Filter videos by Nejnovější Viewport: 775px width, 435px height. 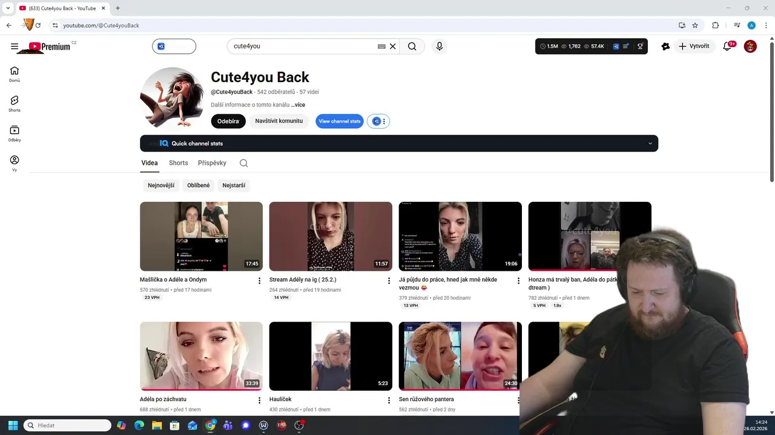click(x=161, y=185)
